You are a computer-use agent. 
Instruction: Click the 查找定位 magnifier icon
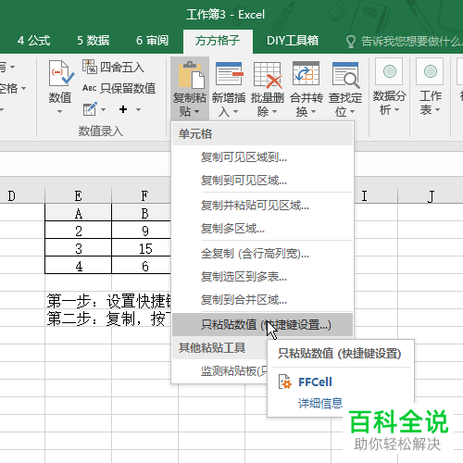[x=345, y=75]
